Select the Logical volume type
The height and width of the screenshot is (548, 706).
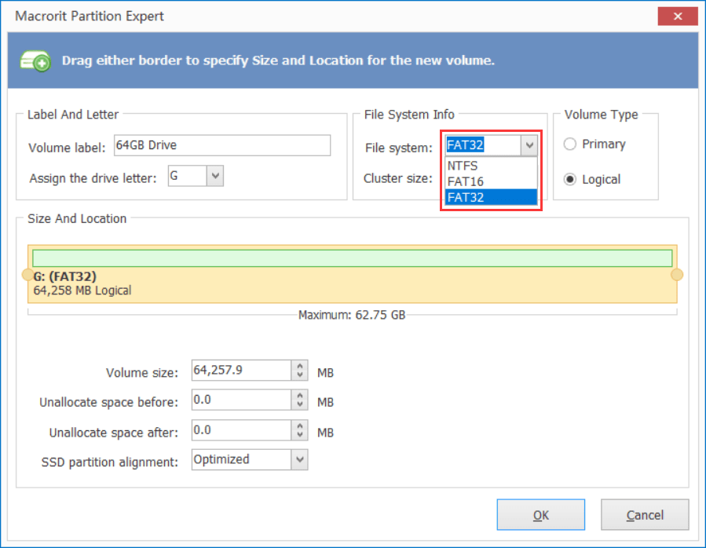[570, 180]
